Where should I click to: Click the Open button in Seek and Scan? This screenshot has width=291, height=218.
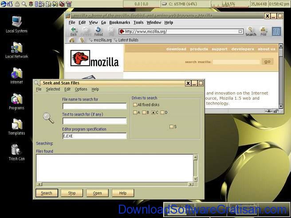(97, 193)
